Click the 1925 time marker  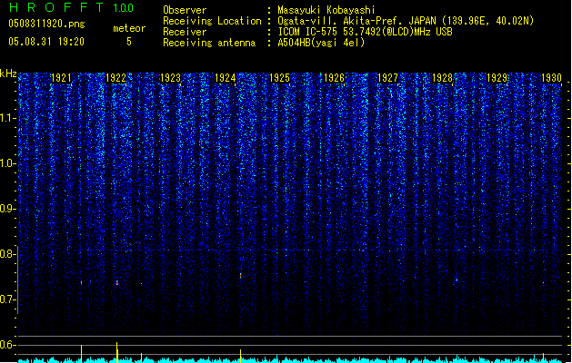click(x=279, y=78)
